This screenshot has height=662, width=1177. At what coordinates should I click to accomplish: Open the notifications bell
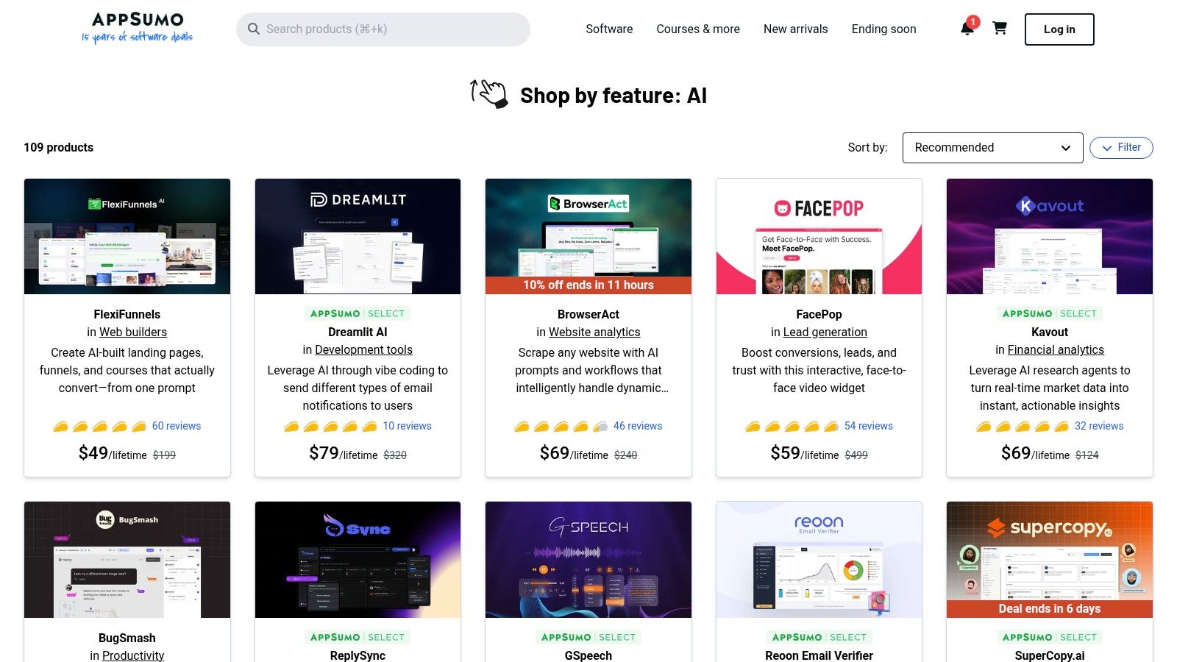click(967, 28)
